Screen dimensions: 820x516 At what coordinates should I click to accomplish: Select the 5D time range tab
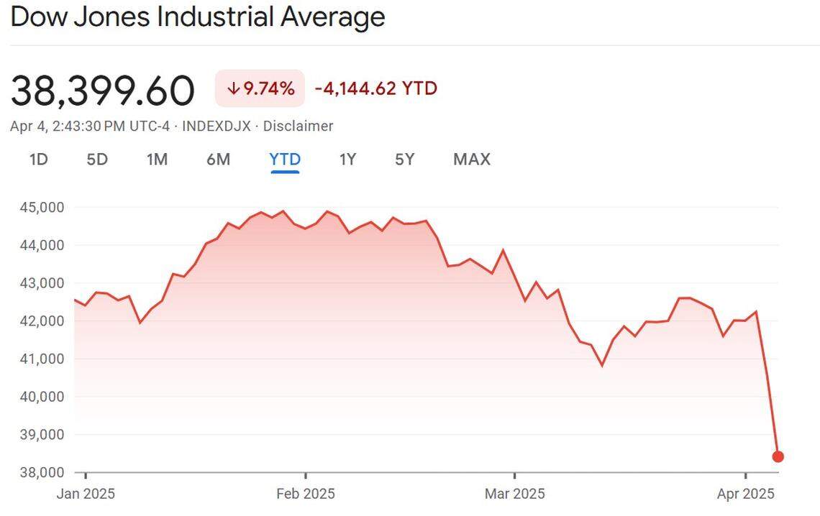(97, 160)
